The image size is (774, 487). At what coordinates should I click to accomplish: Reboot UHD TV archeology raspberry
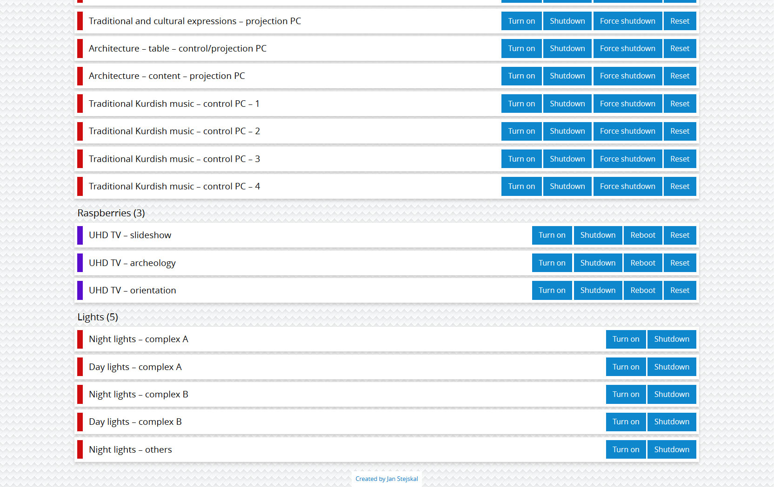tap(643, 263)
